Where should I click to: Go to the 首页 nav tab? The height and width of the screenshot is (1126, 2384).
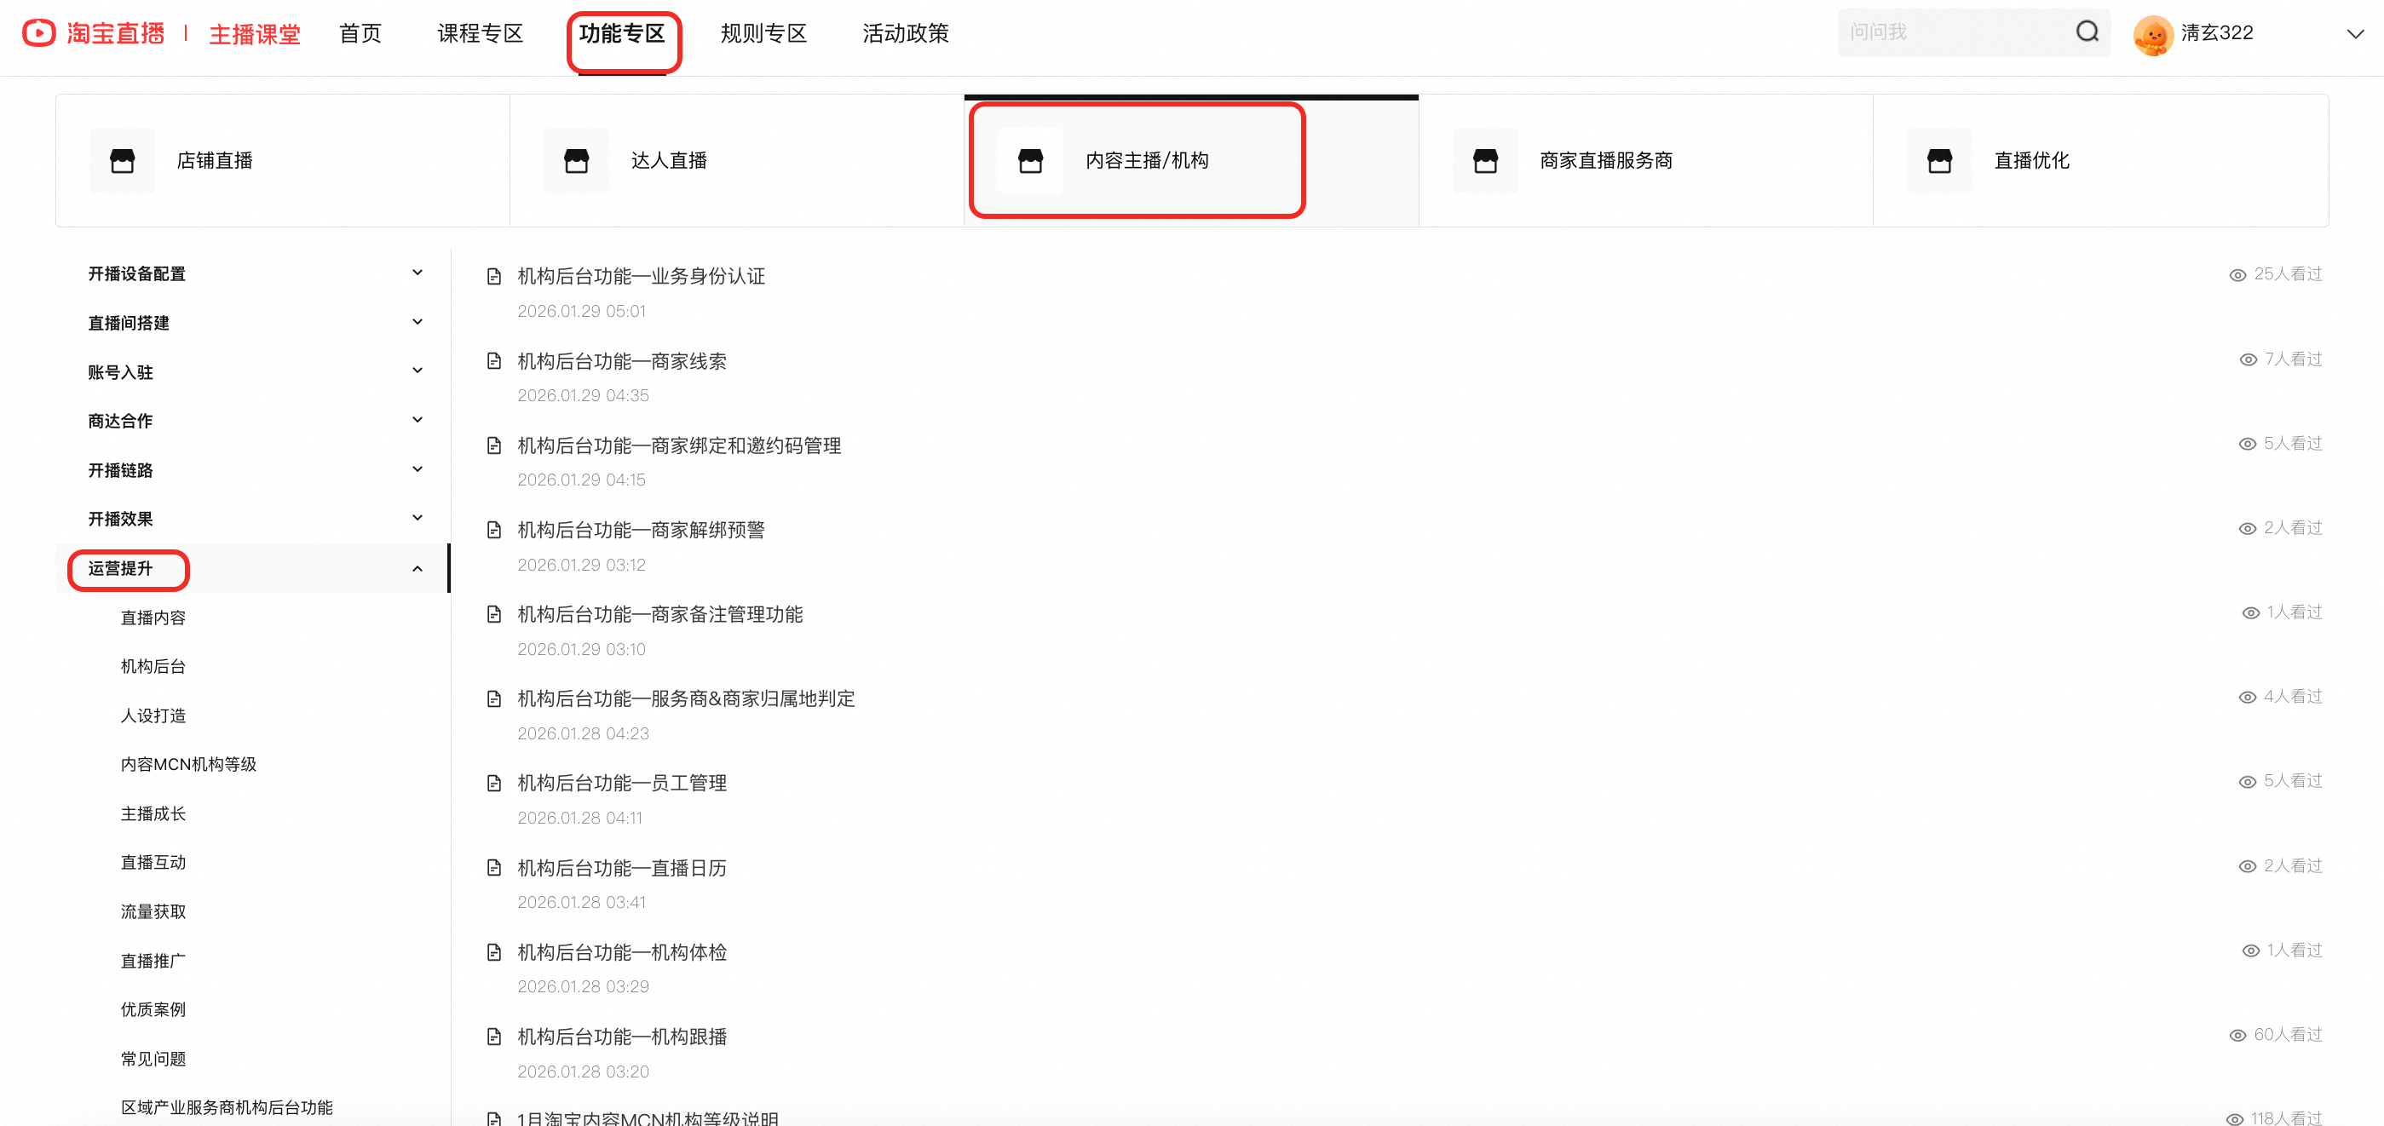(x=360, y=33)
